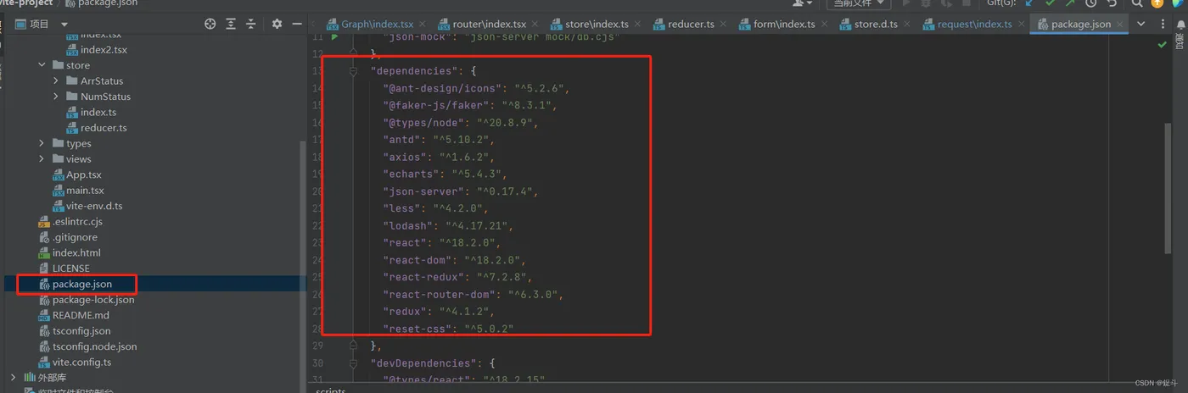This screenshot has width=1188, height=393.
Task: Open the editor tabs more-options dots menu
Action: click(1161, 24)
